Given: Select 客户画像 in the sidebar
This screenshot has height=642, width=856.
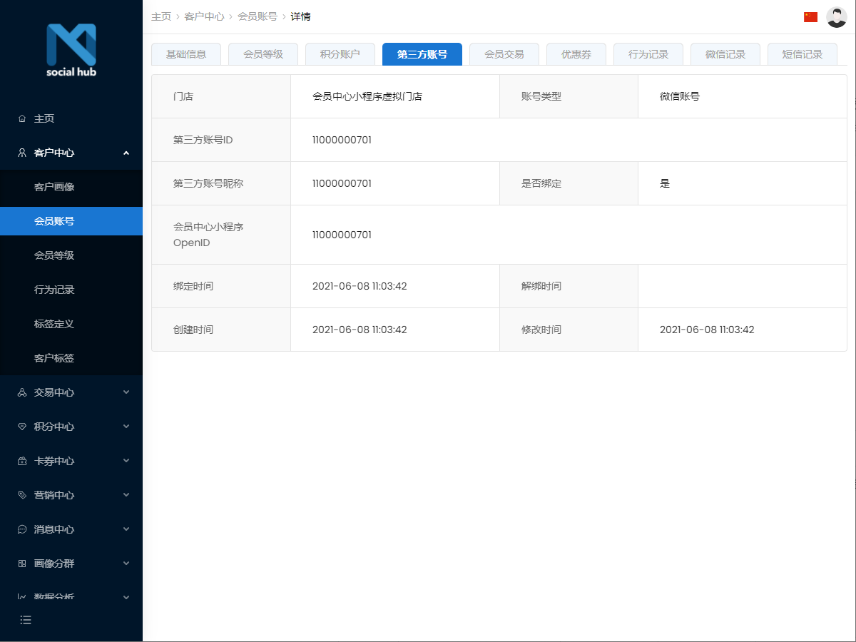Looking at the screenshot, I should click(54, 187).
